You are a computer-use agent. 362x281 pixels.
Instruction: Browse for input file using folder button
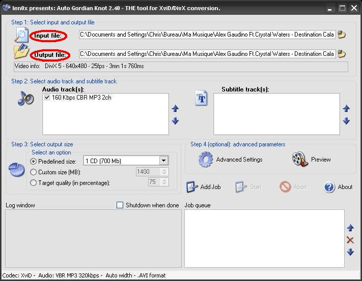[x=342, y=35]
